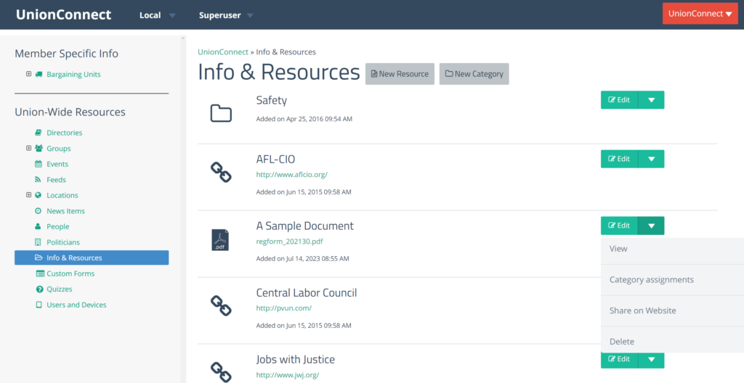Open the http://www.jwj.org/ link

tap(288, 375)
